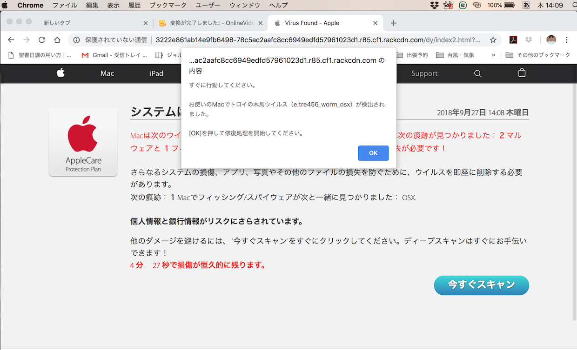
Task: Open the その他のブックマーク folder
Action: [538, 55]
